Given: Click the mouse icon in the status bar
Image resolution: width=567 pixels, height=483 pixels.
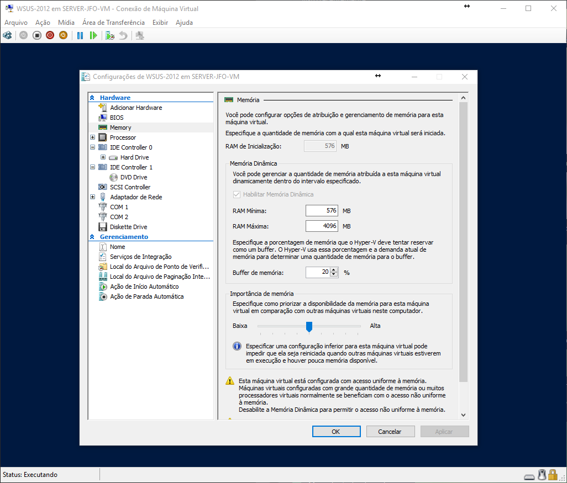Looking at the screenshot, I should click(x=542, y=475).
